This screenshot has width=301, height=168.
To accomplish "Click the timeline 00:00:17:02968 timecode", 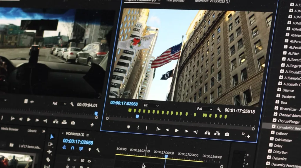I will click(x=78, y=142).
